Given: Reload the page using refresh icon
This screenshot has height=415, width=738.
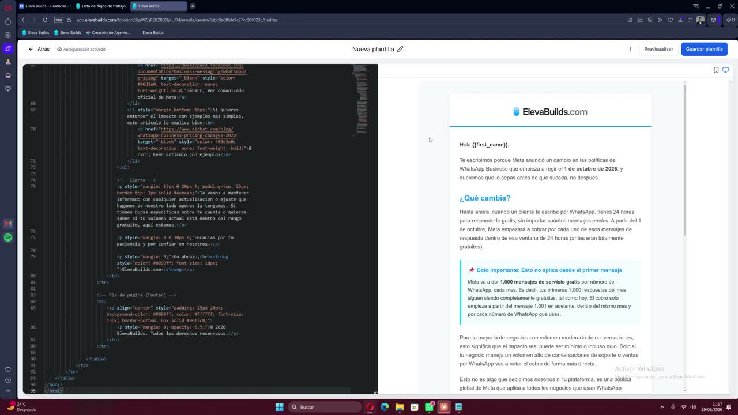Looking at the screenshot, I should point(45,20).
